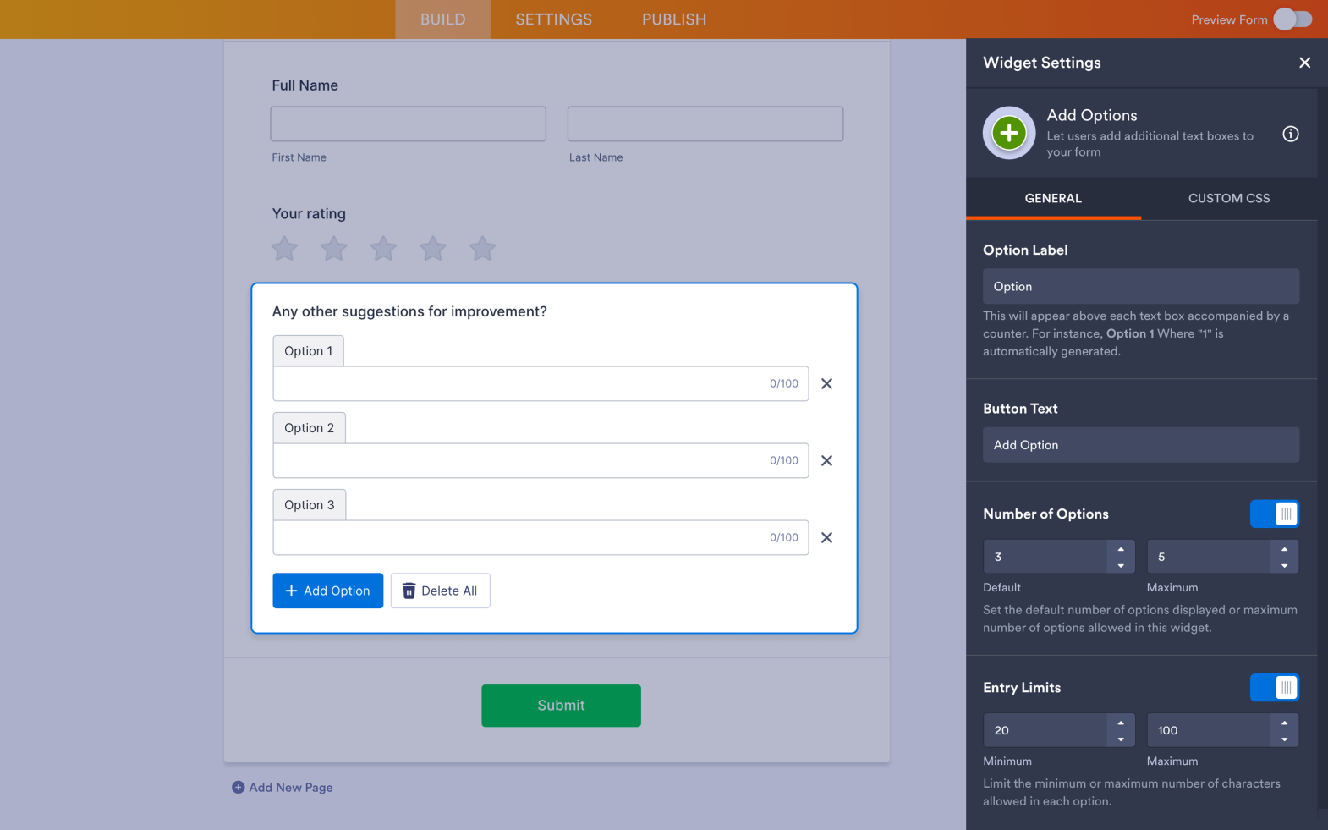This screenshot has height=830, width=1328.
Task: Click the plus icon next to Add New Page
Action: point(238,787)
